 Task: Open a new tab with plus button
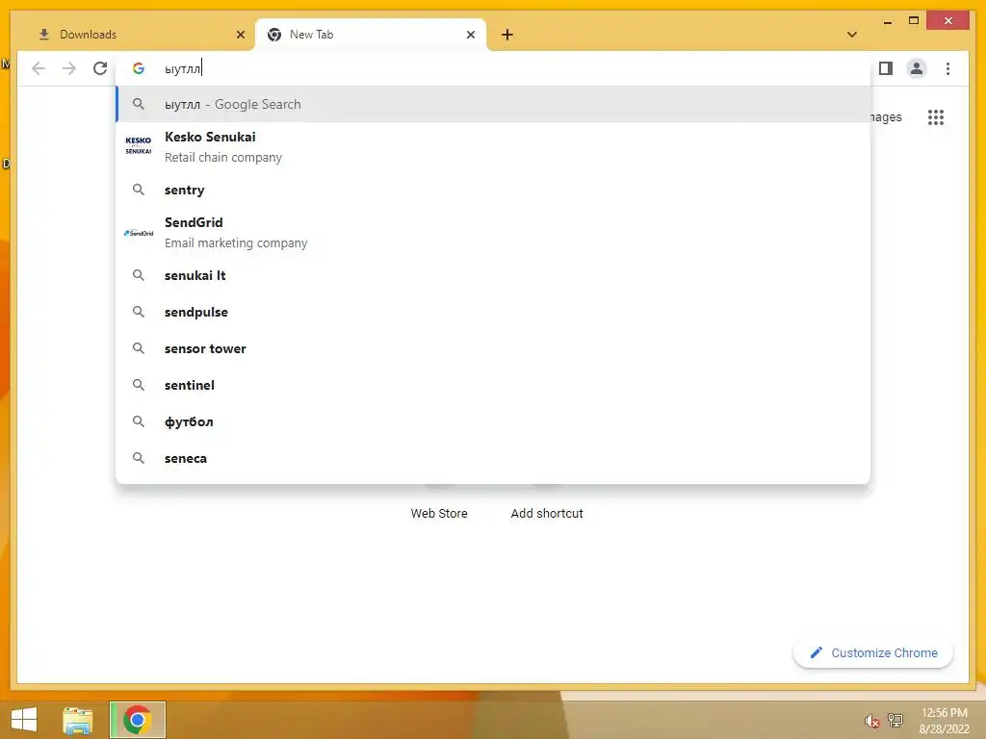507,35
